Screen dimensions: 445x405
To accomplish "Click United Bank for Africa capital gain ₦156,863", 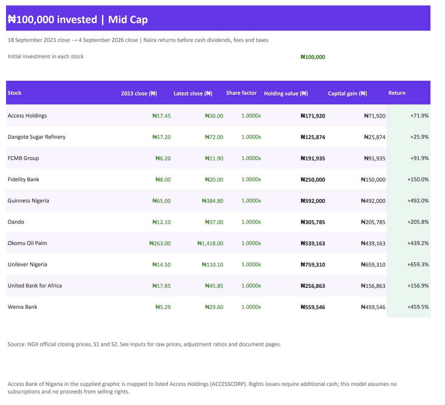I will click(373, 286).
